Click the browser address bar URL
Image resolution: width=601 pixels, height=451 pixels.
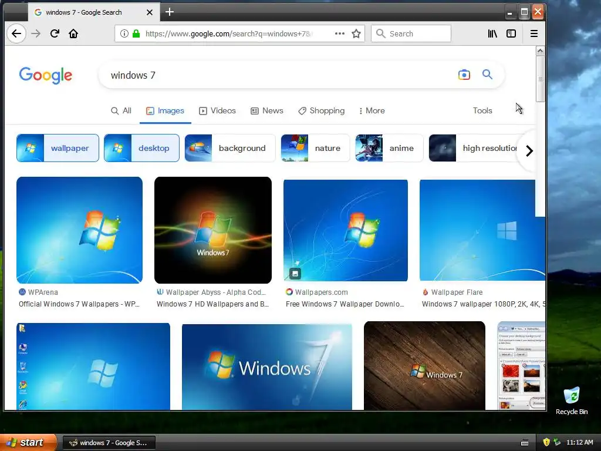[x=229, y=33]
